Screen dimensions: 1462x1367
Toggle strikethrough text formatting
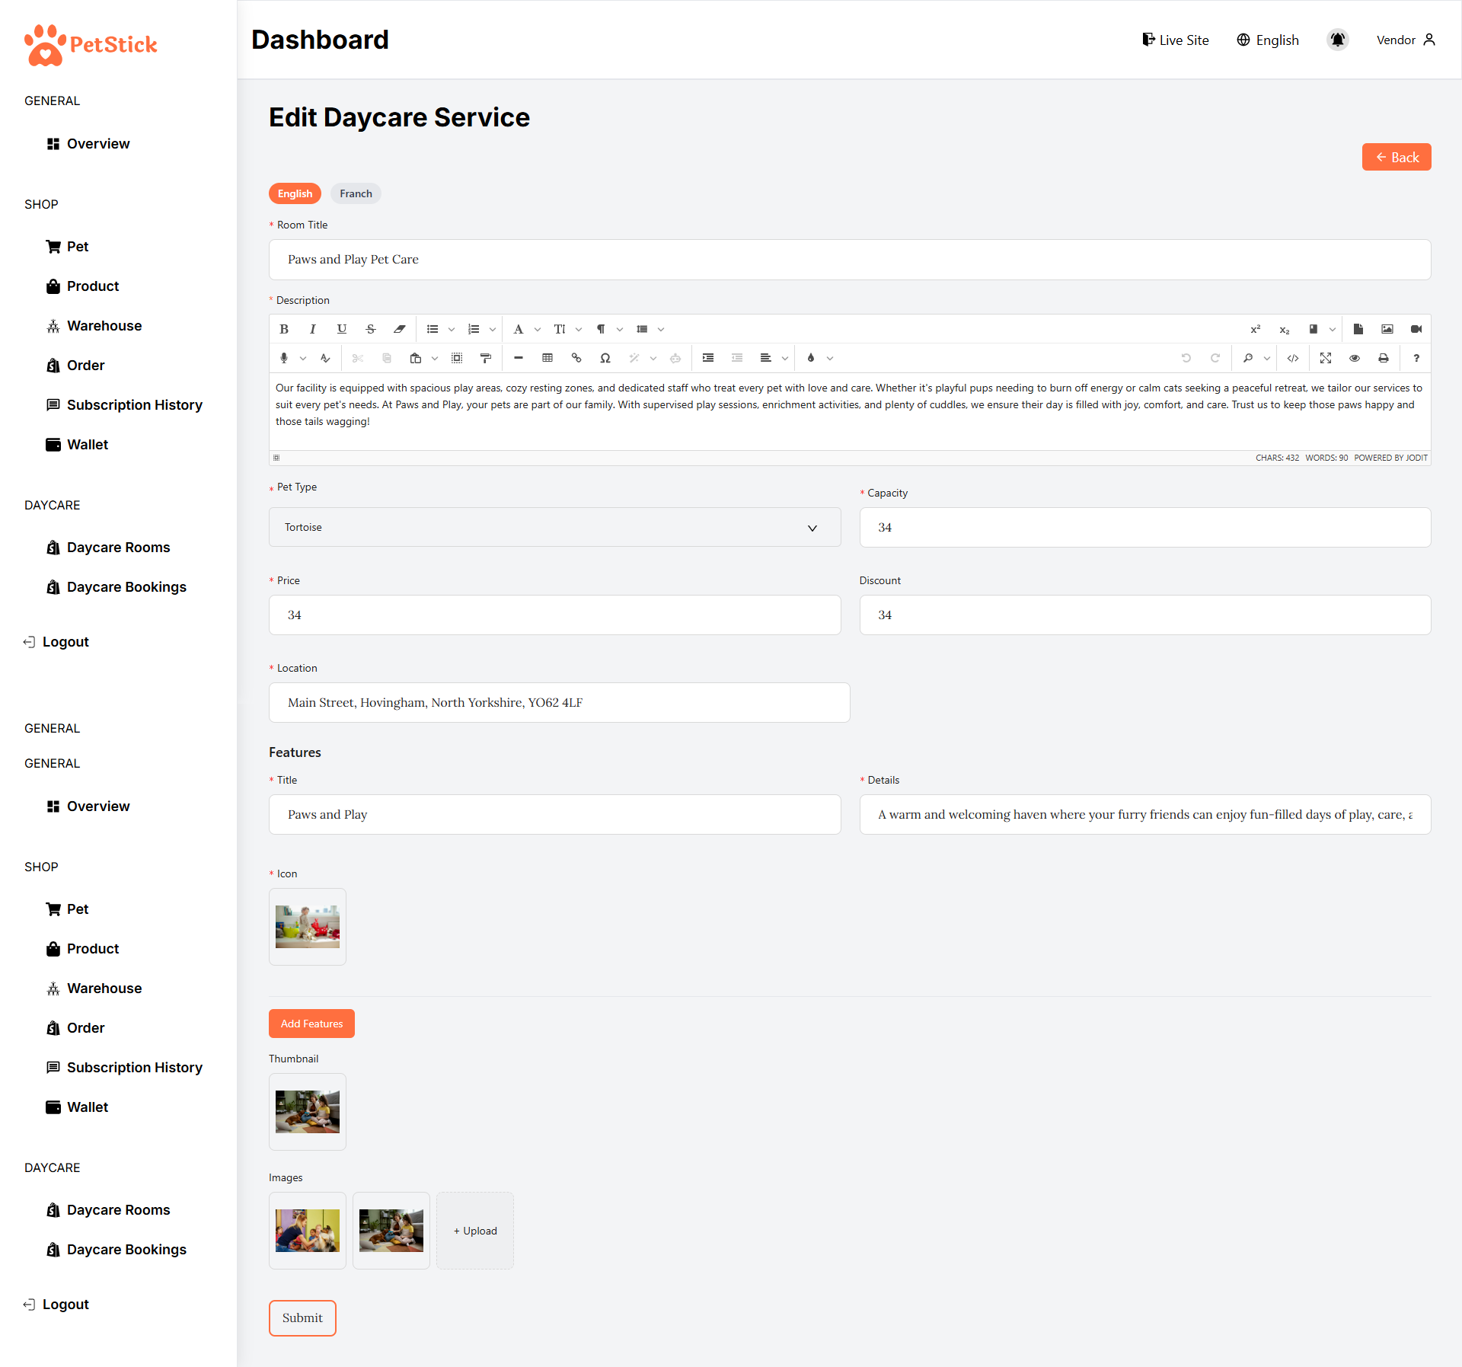[x=371, y=329]
